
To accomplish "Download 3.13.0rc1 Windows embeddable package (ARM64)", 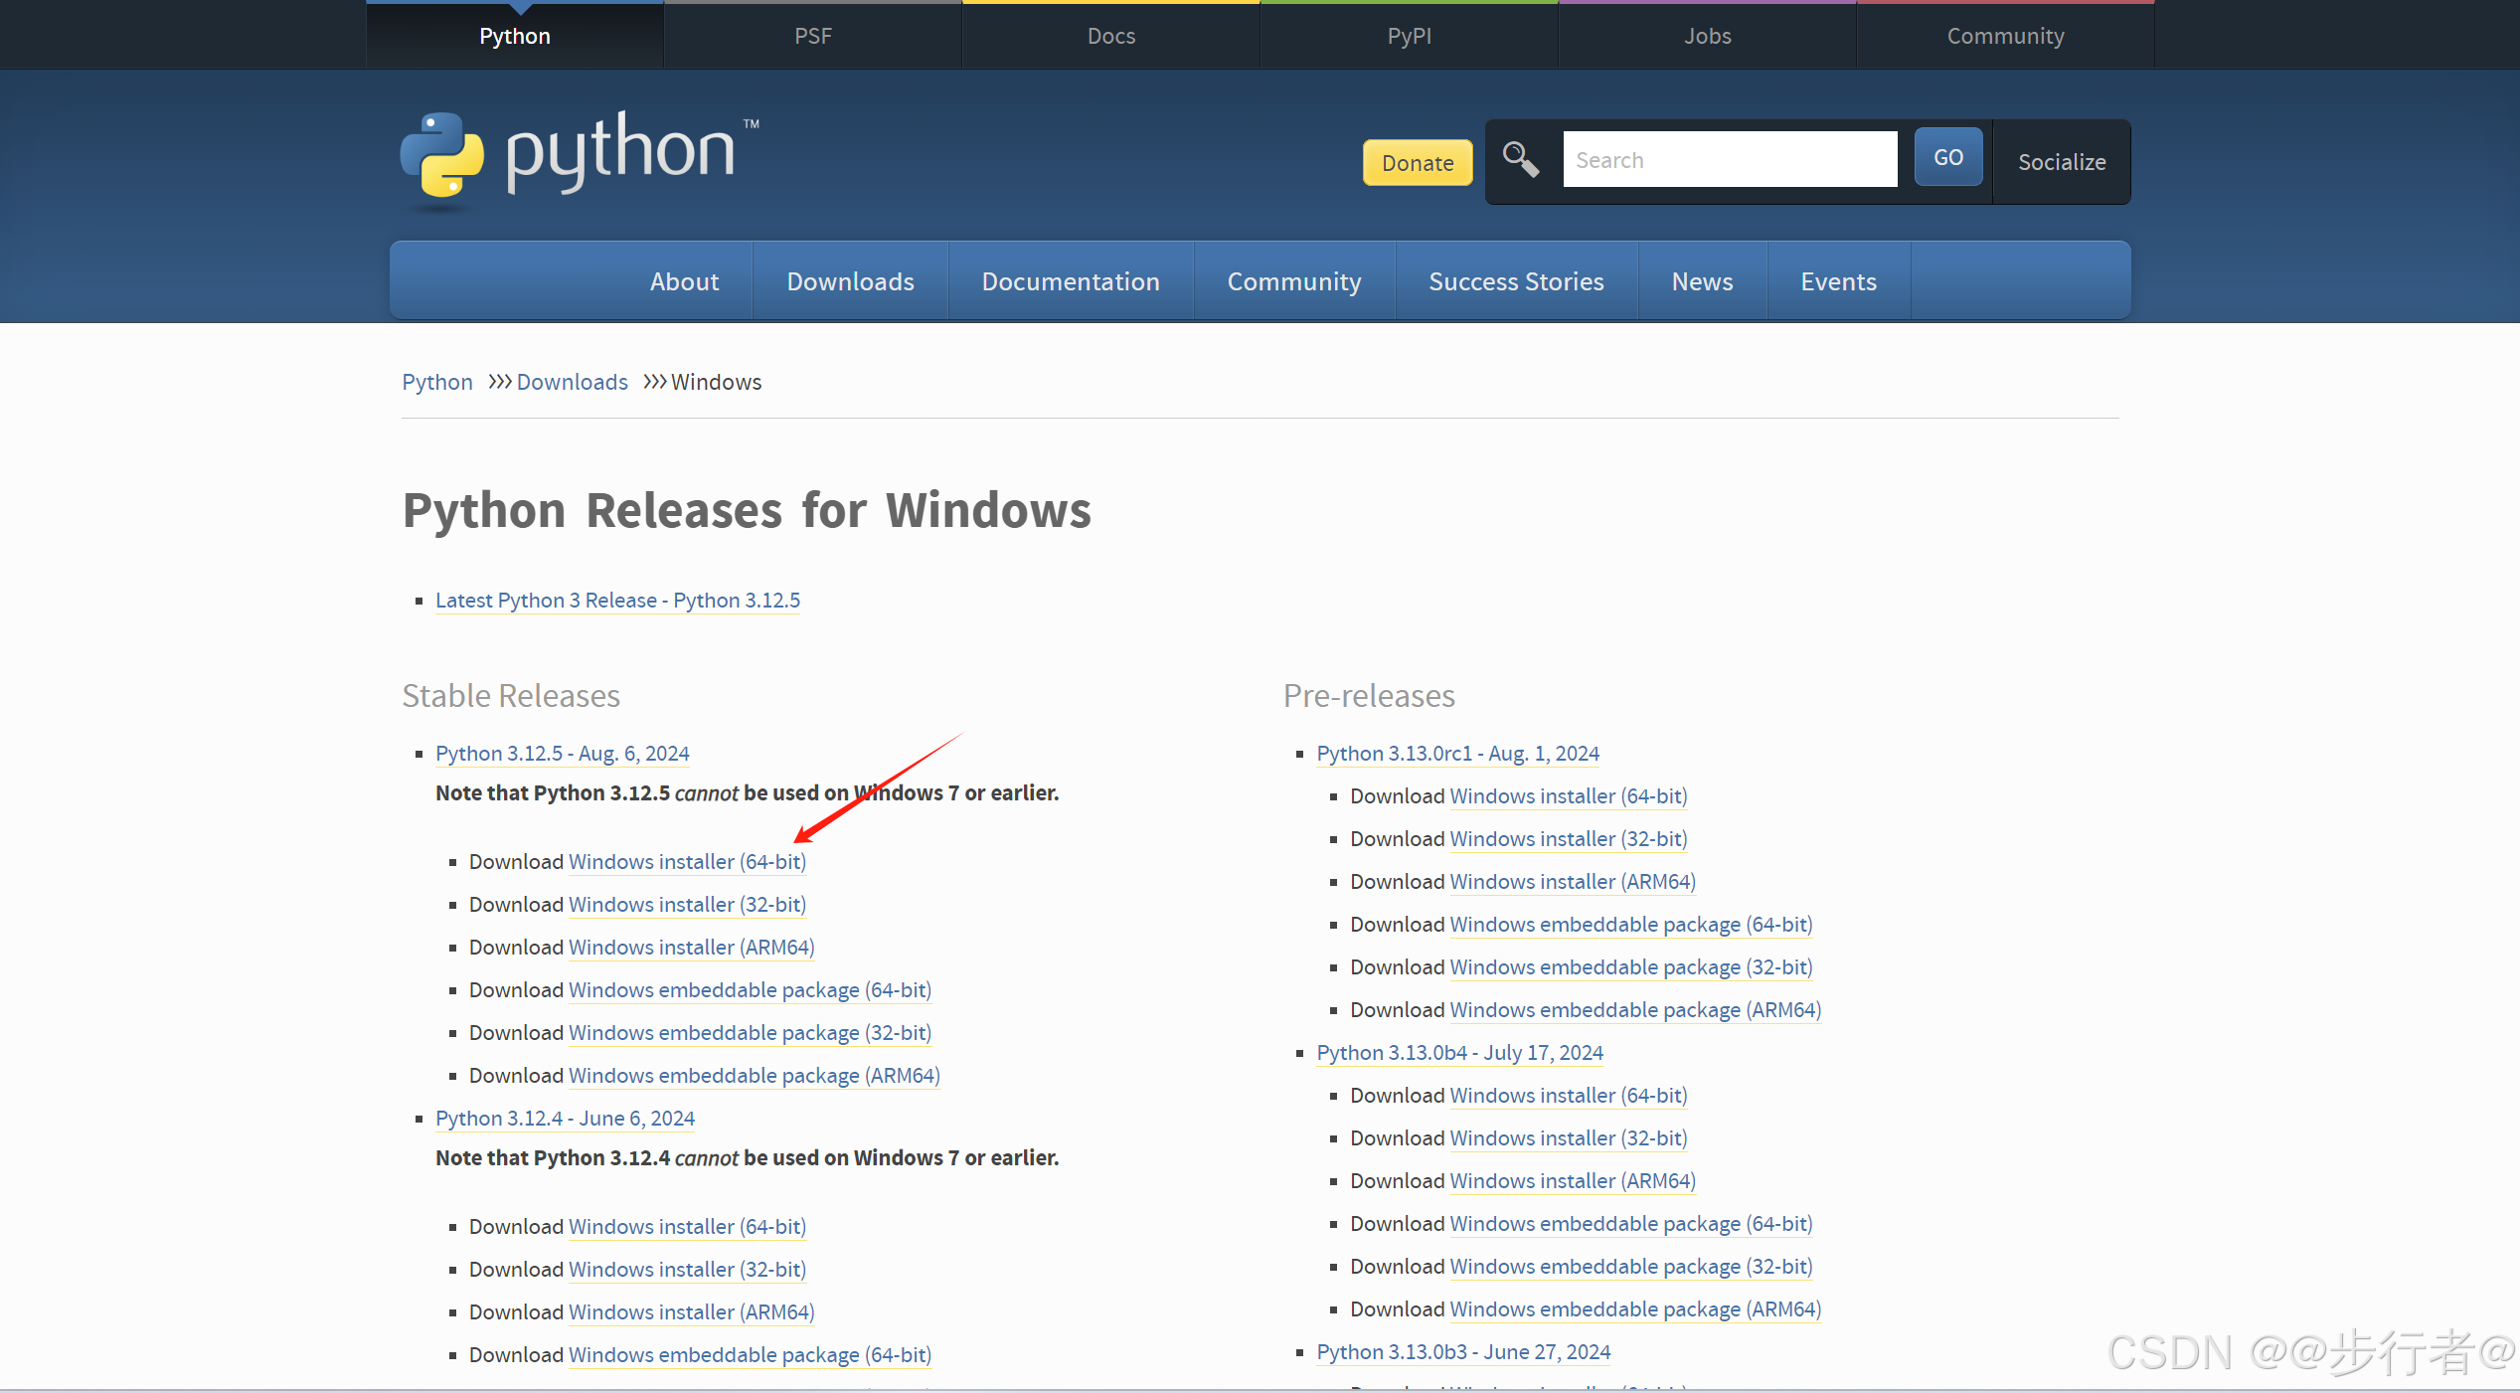I will pos(1636,1010).
